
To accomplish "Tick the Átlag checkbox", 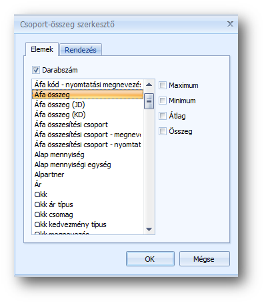I will [163, 116].
